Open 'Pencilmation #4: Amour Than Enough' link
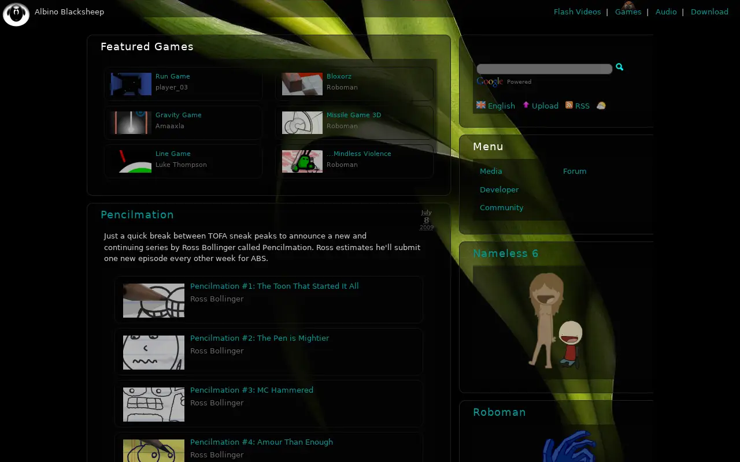 (x=261, y=442)
